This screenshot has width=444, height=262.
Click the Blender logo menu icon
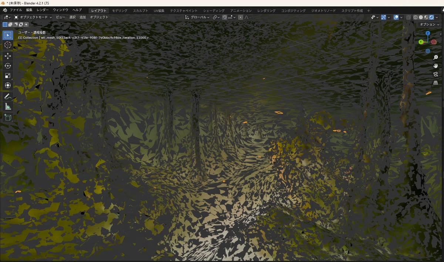click(4, 10)
